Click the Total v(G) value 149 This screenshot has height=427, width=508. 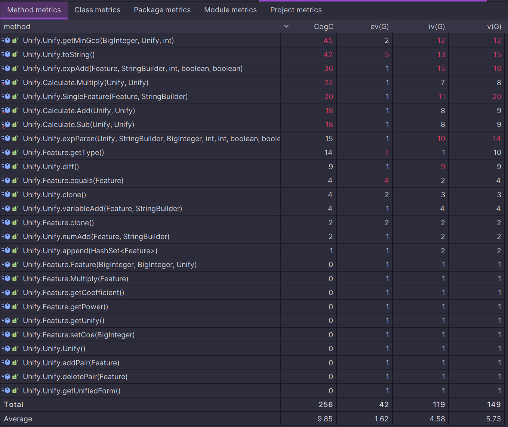(x=494, y=405)
